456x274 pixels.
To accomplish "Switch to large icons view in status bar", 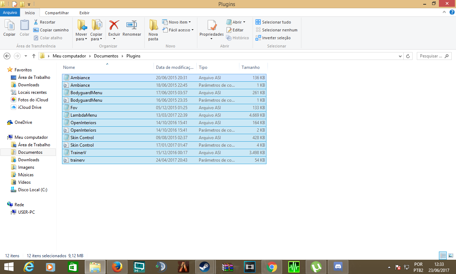I will (451, 255).
